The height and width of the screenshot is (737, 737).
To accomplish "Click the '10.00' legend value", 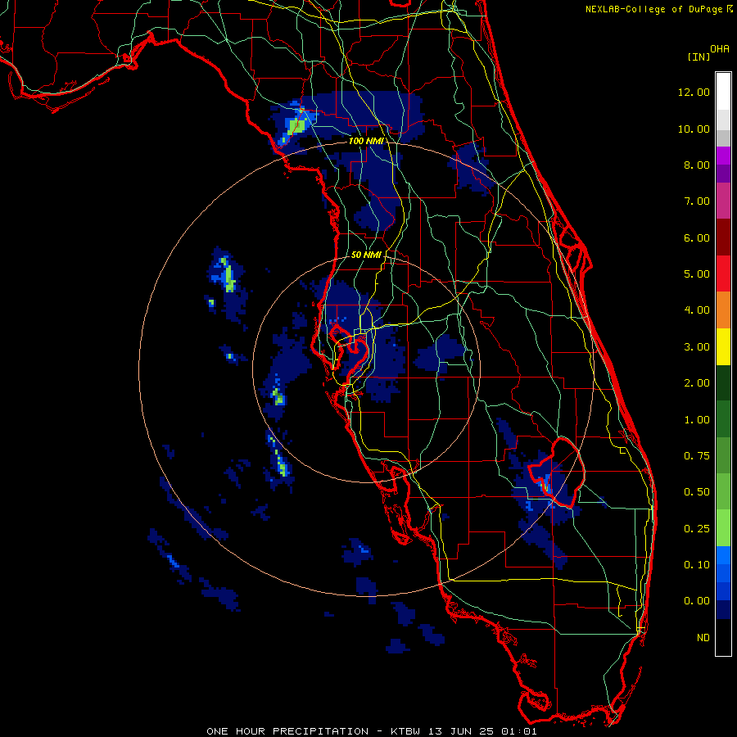I will 694,129.
